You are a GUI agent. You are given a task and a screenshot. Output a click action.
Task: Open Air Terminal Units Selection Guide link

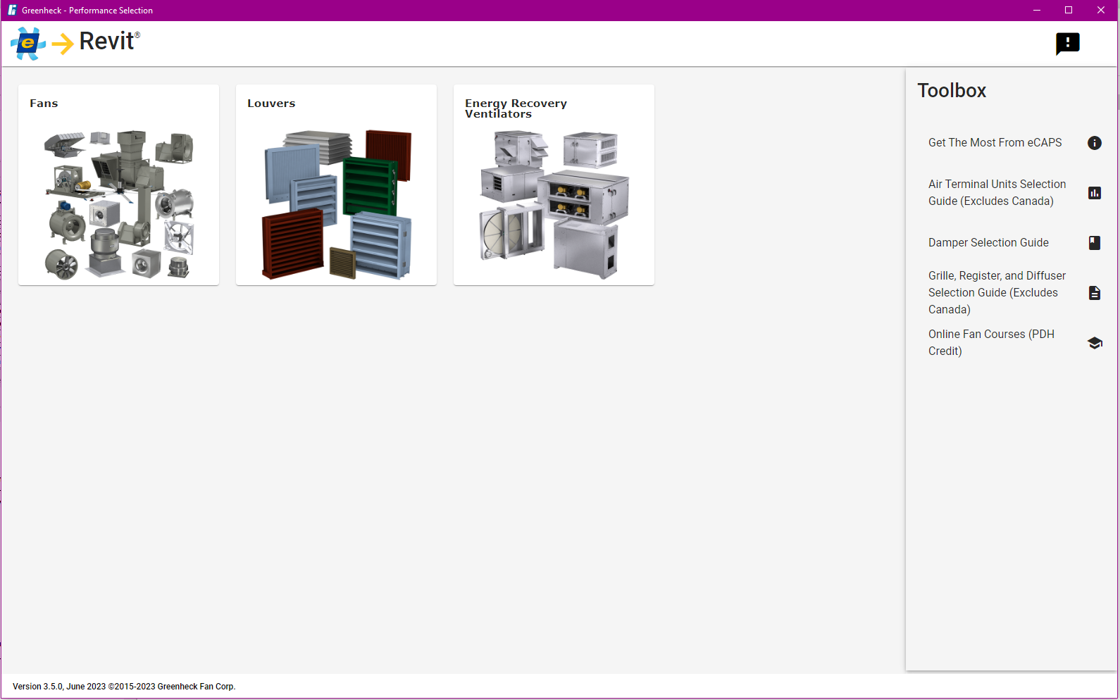click(997, 193)
